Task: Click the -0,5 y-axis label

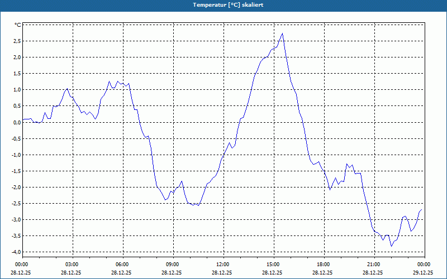Action: click(17, 138)
